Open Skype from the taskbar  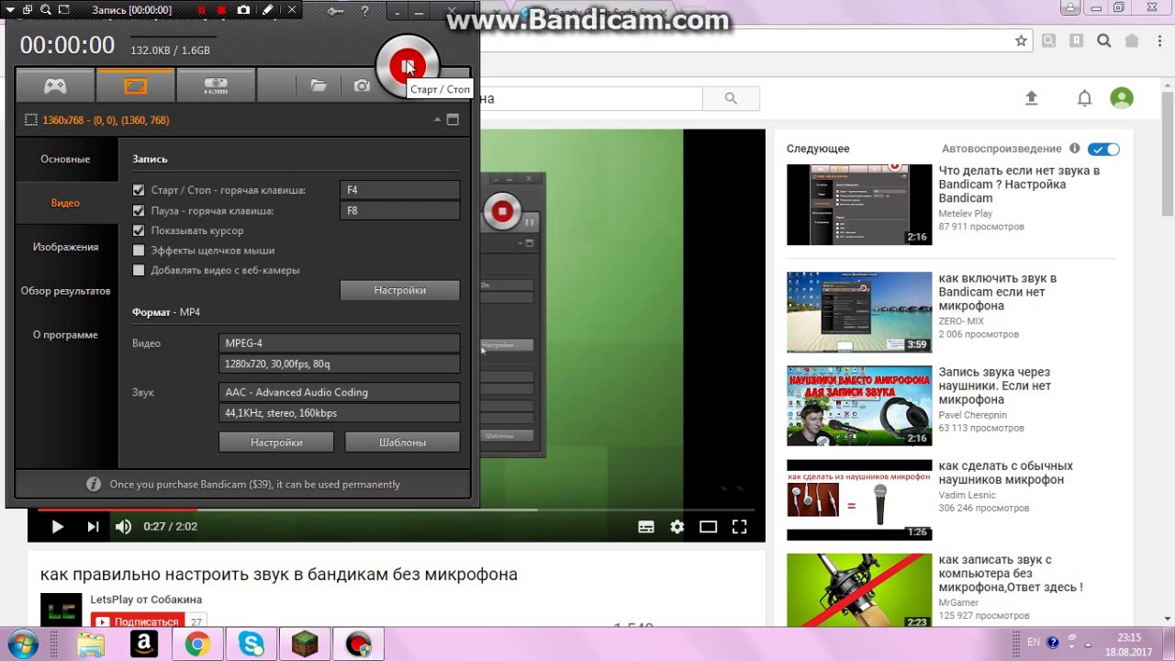click(252, 645)
